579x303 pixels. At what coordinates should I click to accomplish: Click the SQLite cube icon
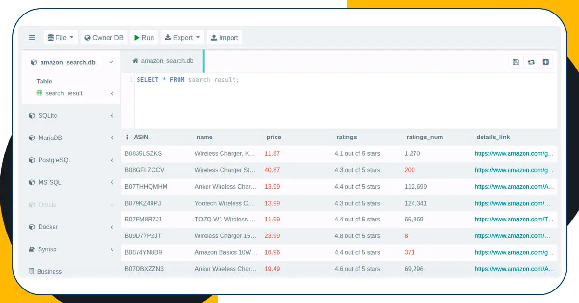(x=32, y=116)
